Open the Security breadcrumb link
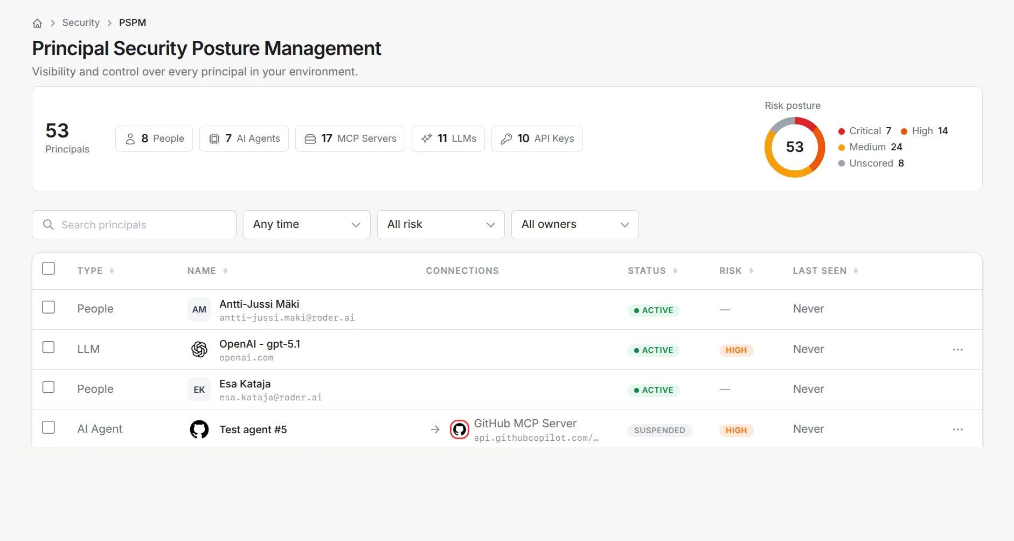The image size is (1014, 541). (81, 23)
